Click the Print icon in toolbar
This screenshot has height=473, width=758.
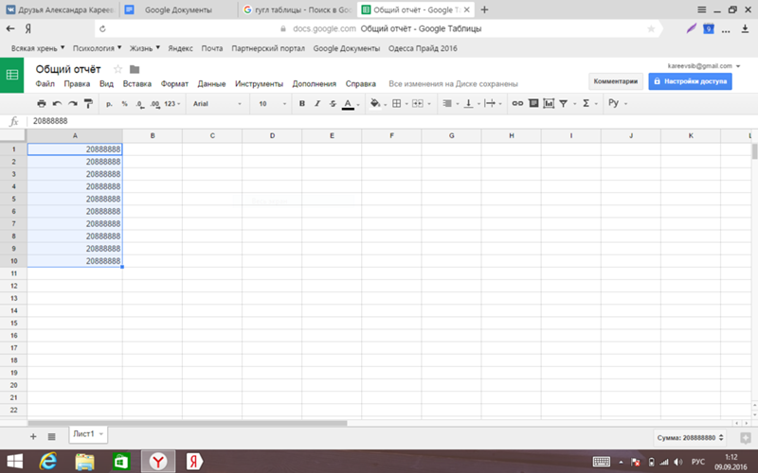(x=42, y=103)
